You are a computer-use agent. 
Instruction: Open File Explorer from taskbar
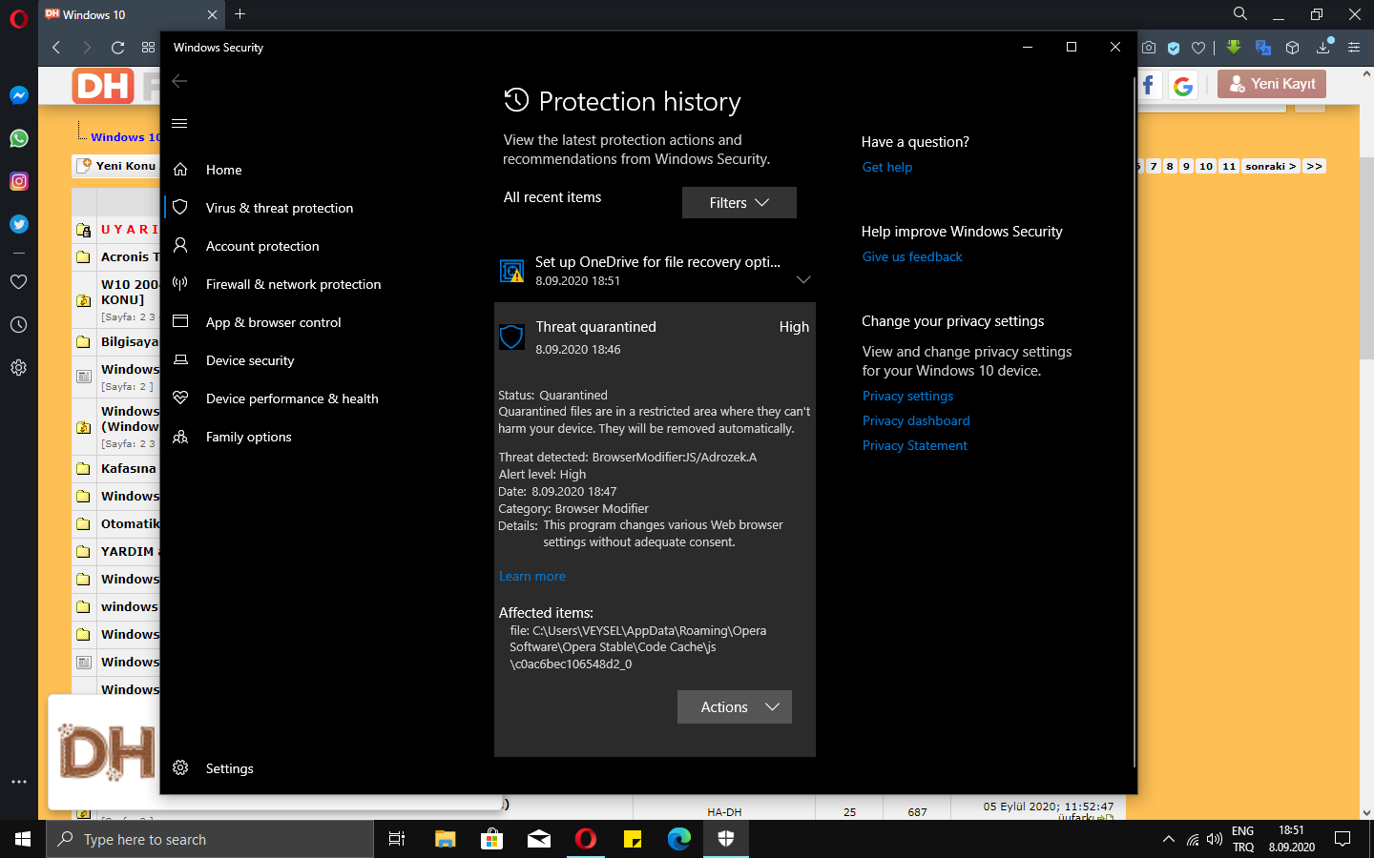point(446,839)
